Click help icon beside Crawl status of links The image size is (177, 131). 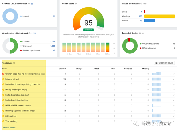(29, 33)
